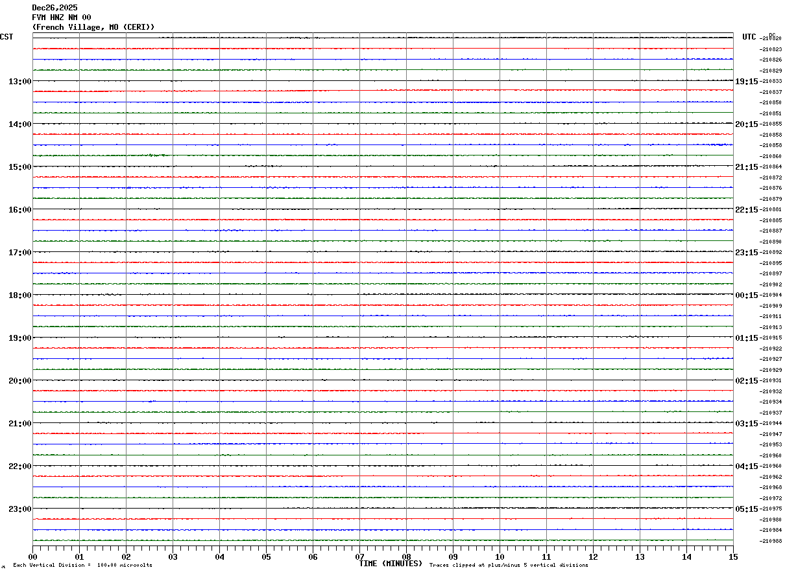Click DC offset value -210988
The height and width of the screenshot is (574, 785).
pos(771,540)
